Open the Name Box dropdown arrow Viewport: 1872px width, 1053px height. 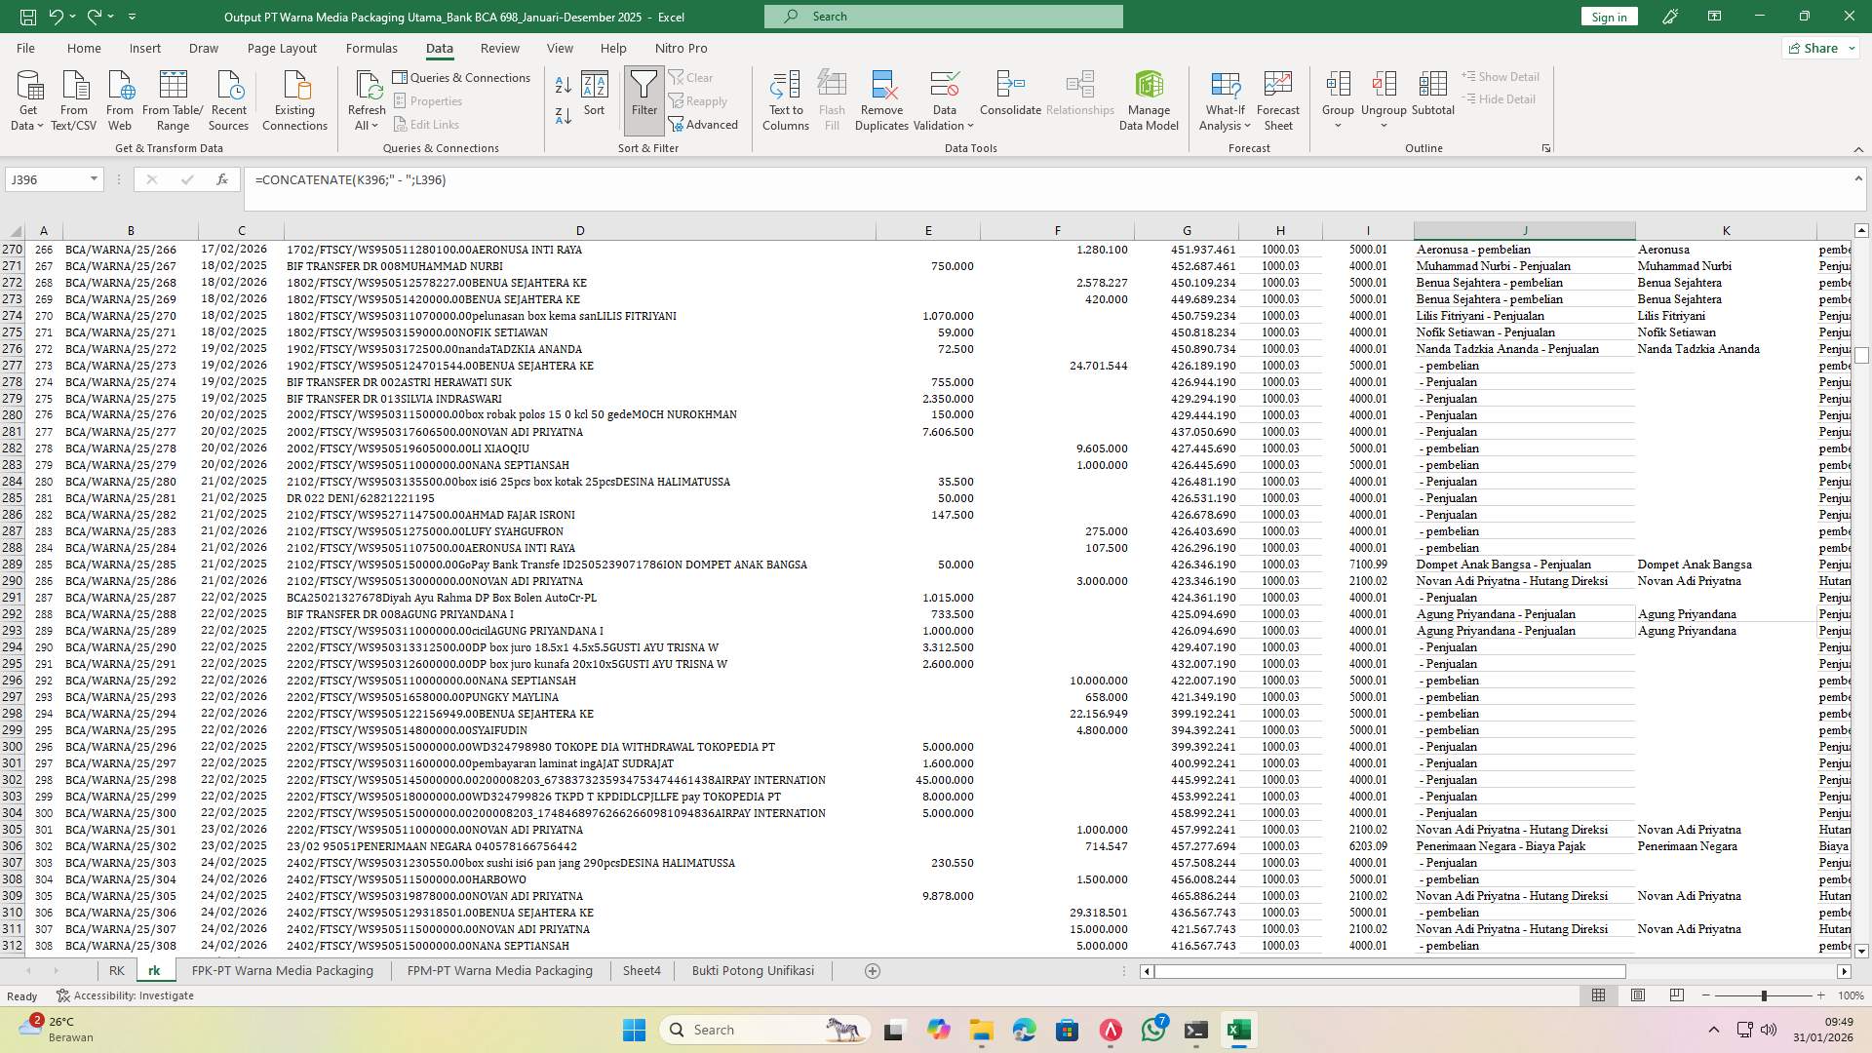(94, 179)
